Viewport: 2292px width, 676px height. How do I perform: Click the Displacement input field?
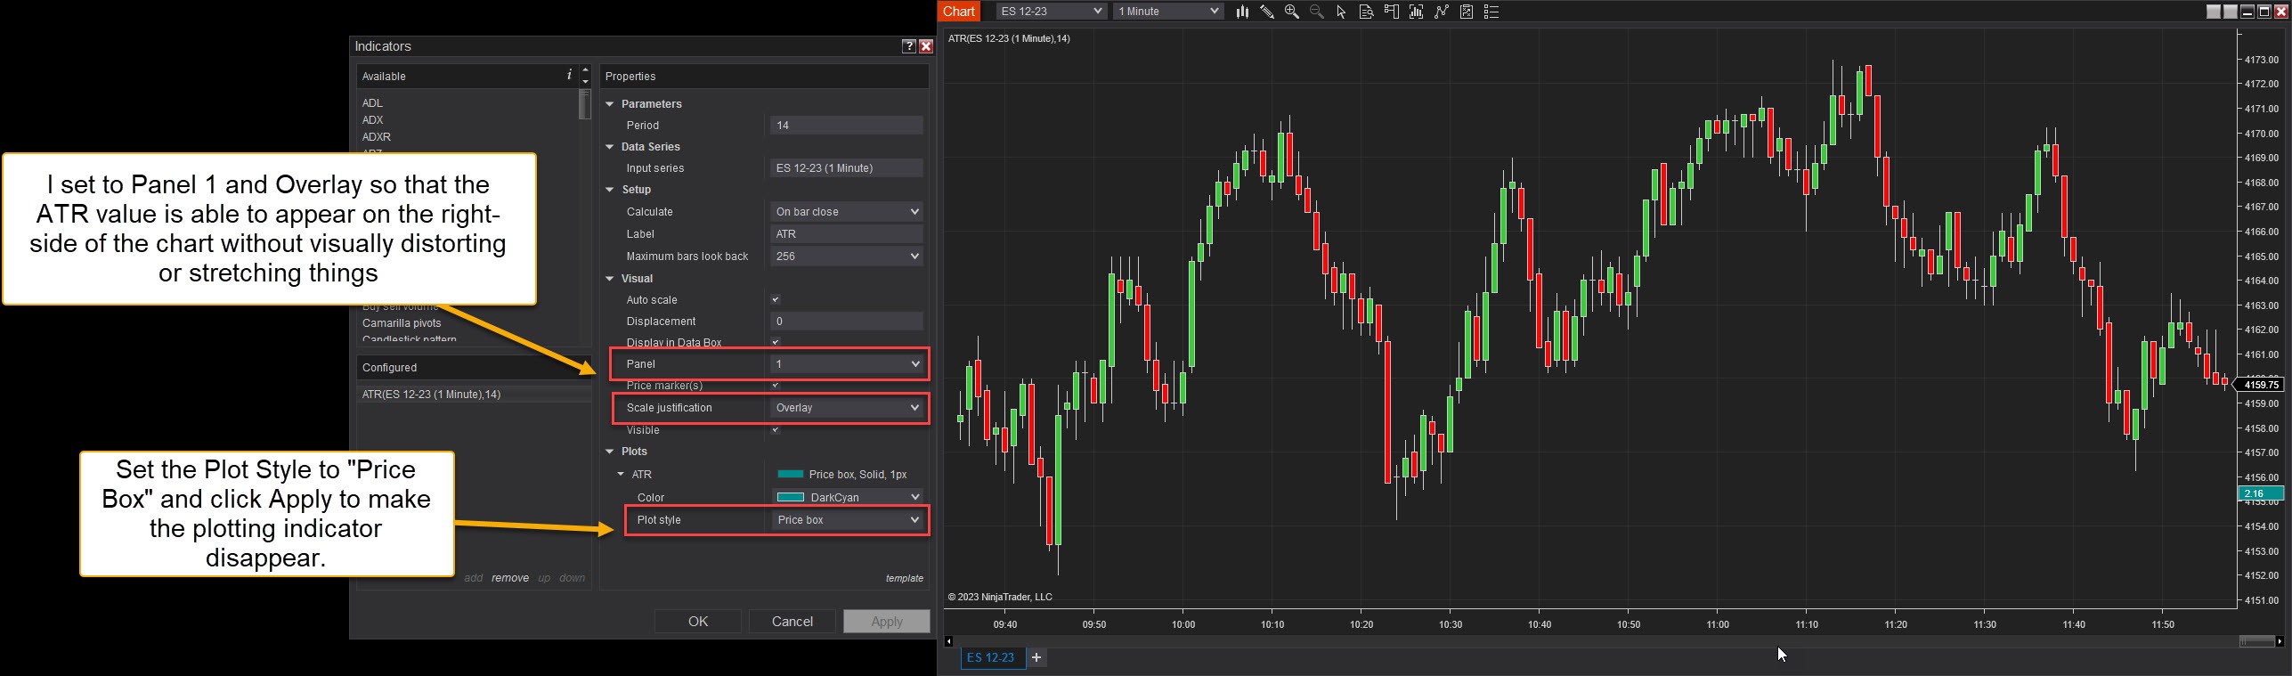tap(846, 322)
